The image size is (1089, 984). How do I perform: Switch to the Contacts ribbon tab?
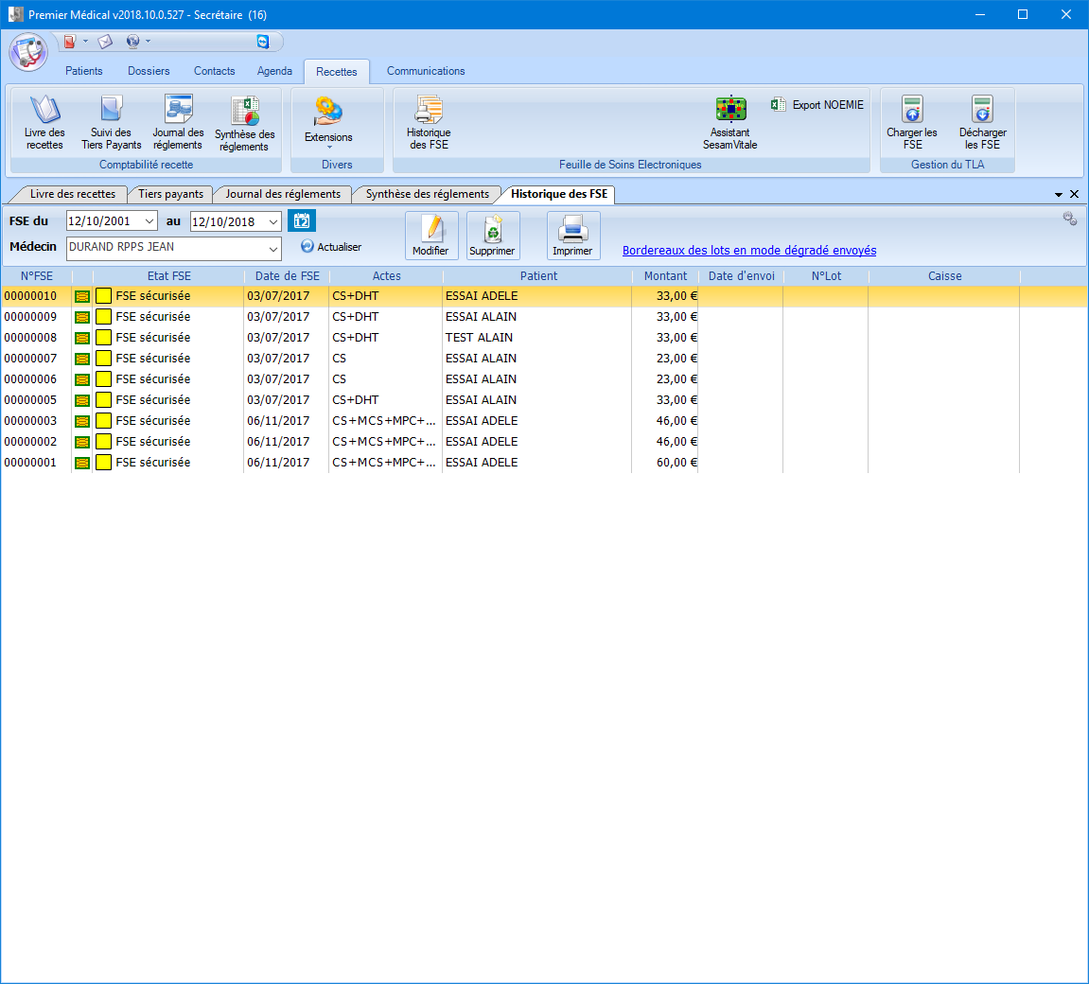coord(215,71)
